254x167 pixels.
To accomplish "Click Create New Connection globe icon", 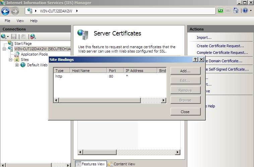I will 3,36.
